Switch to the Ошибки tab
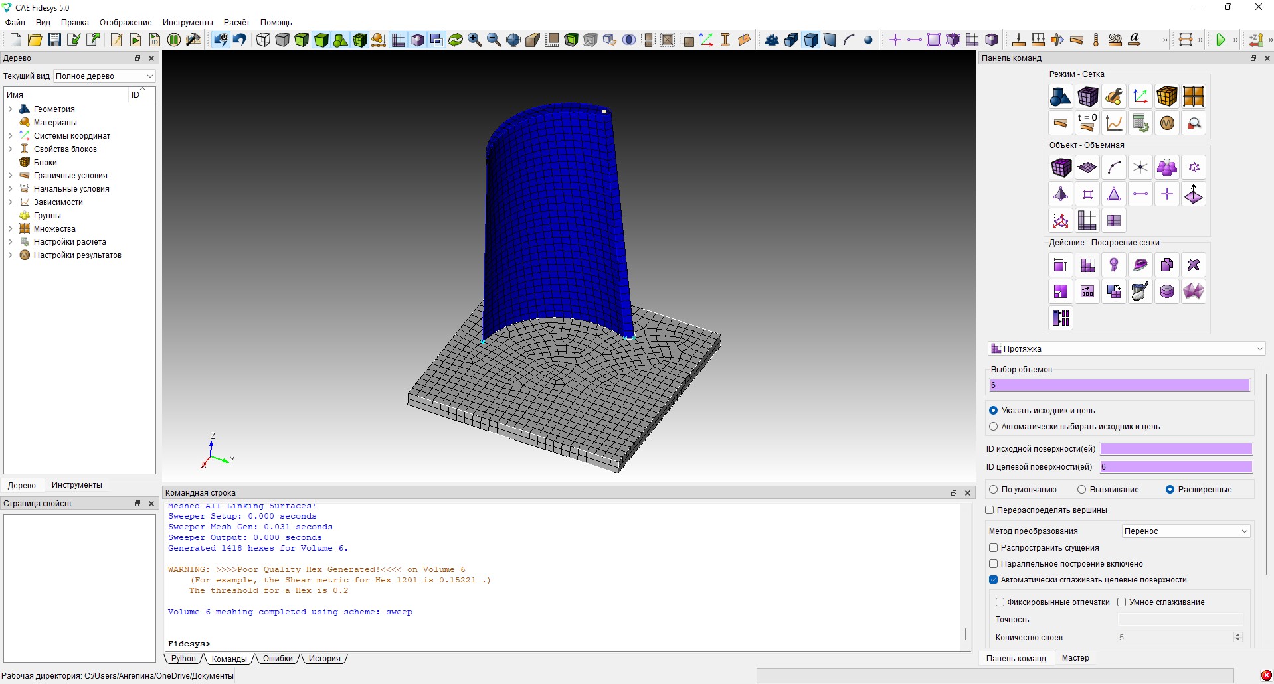1274x684 pixels. 278,659
